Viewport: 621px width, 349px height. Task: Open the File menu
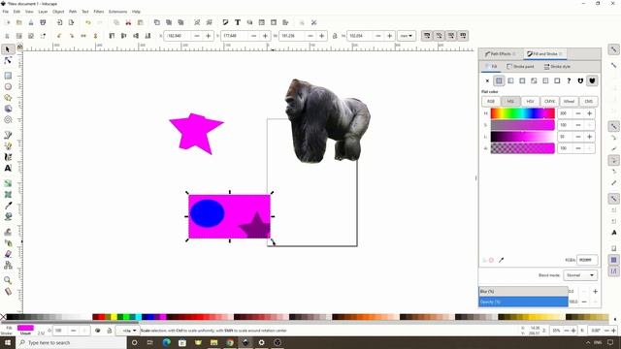click(5, 12)
